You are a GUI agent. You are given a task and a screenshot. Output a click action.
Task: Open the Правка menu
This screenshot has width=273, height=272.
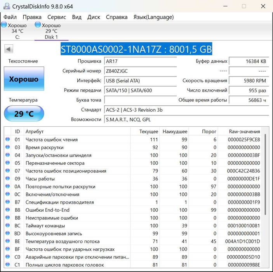(32, 17)
